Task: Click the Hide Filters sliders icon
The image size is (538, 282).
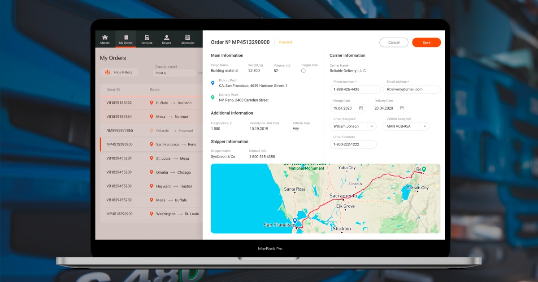Action: (x=108, y=73)
